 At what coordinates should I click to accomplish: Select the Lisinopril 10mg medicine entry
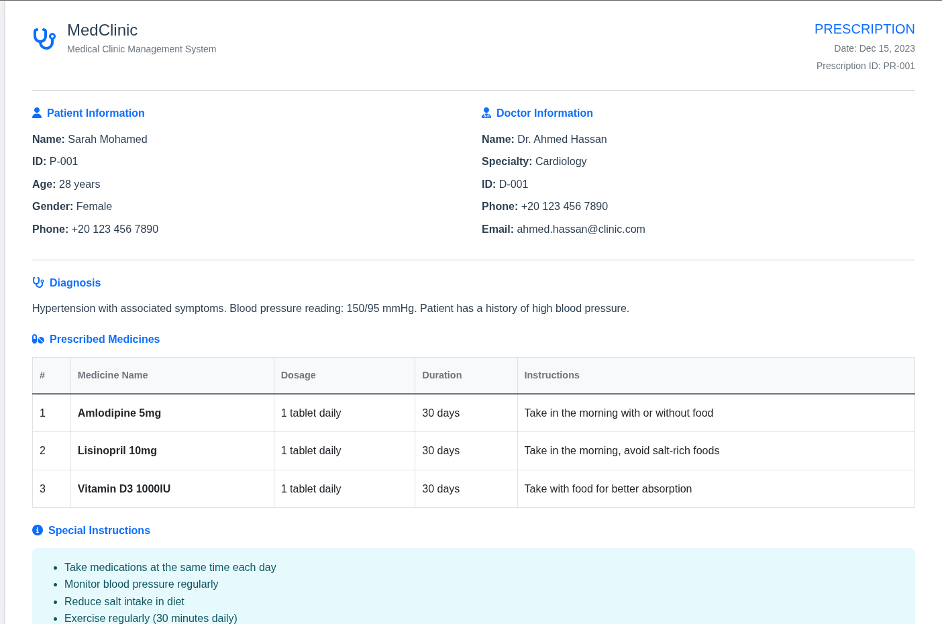coord(117,450)
